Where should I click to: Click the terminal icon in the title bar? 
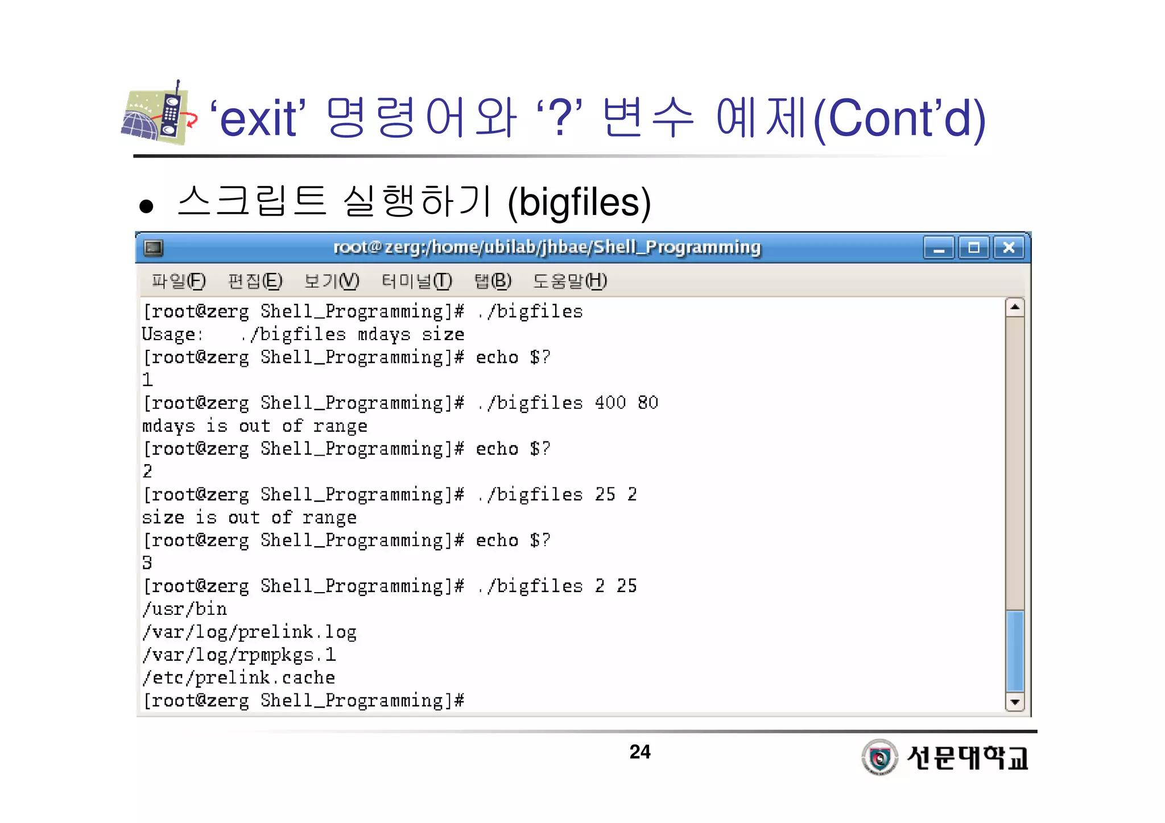tap(154, 248)
